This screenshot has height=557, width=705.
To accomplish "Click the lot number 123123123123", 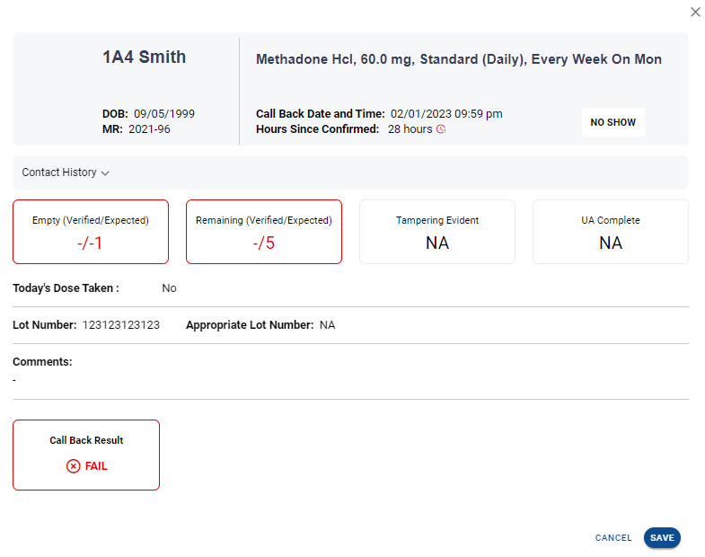I will click(x=121, y=325).
